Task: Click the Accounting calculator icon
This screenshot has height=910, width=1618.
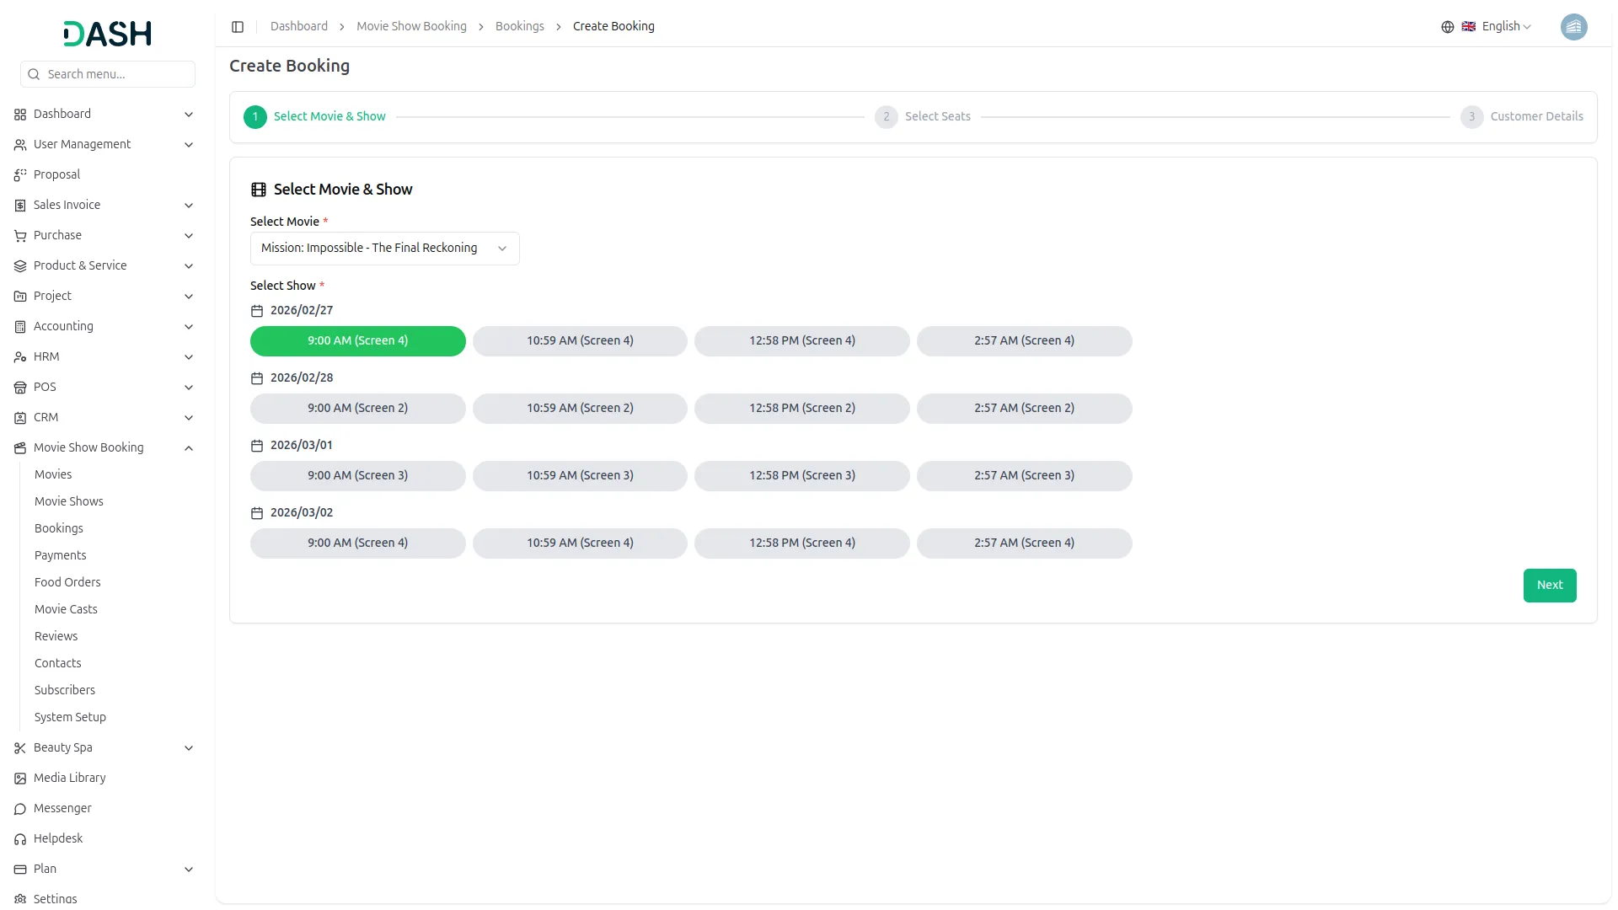Action: pyautogui.click(x=20, y=327)
